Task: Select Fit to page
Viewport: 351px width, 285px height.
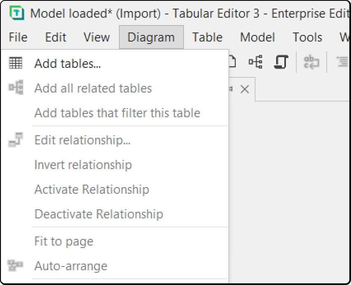Action: (115, 241)
